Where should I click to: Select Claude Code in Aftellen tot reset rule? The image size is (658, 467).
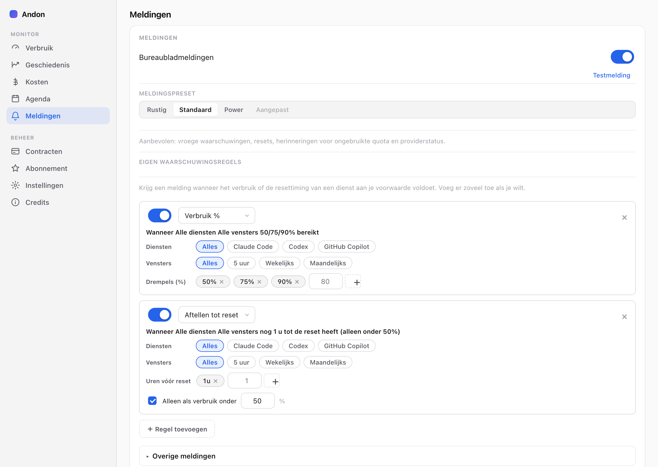(253, 346)
